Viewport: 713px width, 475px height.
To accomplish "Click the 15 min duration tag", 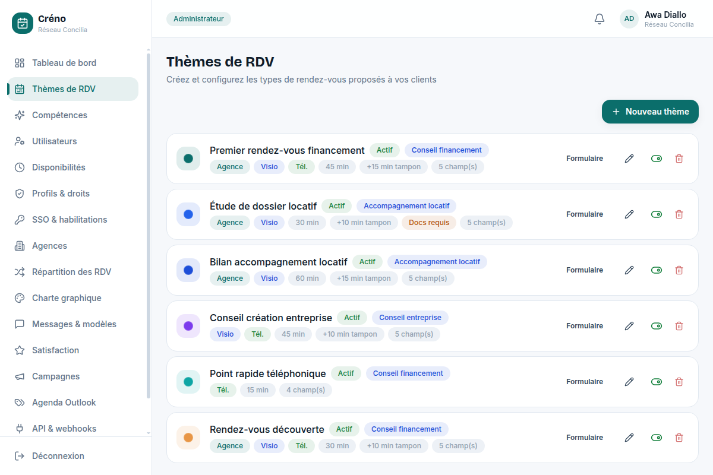I will [258, 390].
